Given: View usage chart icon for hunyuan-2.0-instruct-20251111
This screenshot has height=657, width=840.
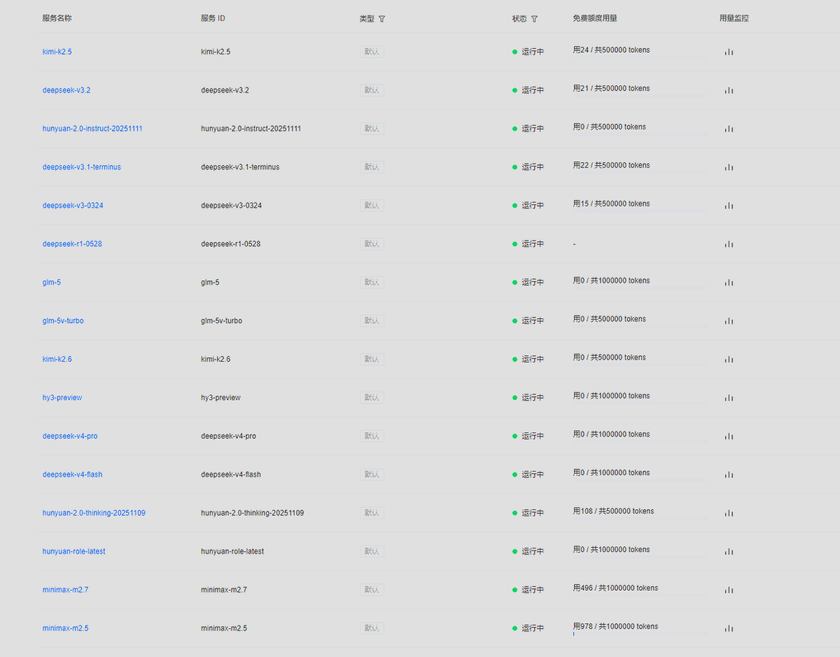Looking at the screenshot, I should (x=729, y=129).
